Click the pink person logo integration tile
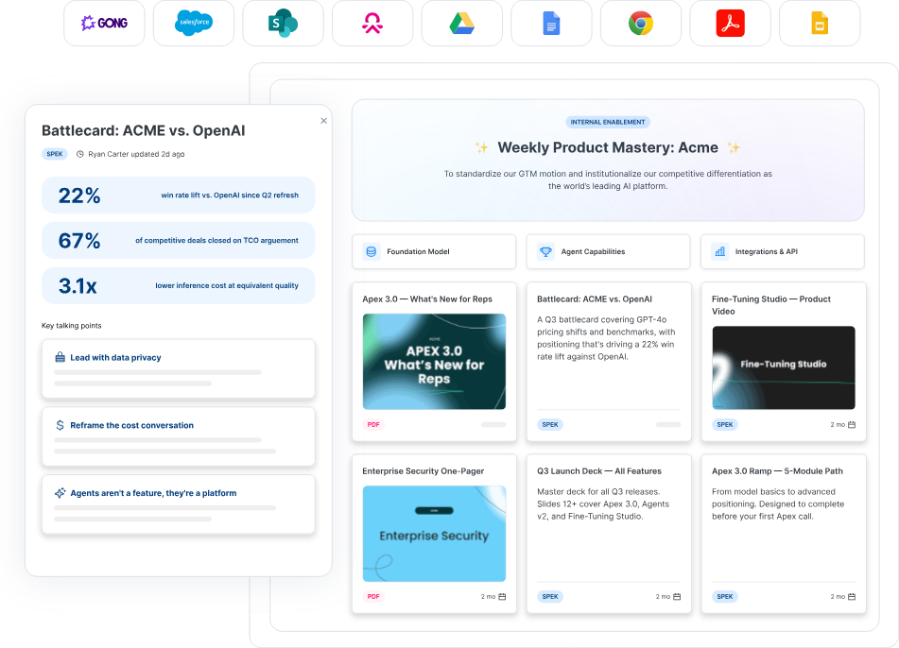This screenshot has height=648, width=899. [372, 23]
